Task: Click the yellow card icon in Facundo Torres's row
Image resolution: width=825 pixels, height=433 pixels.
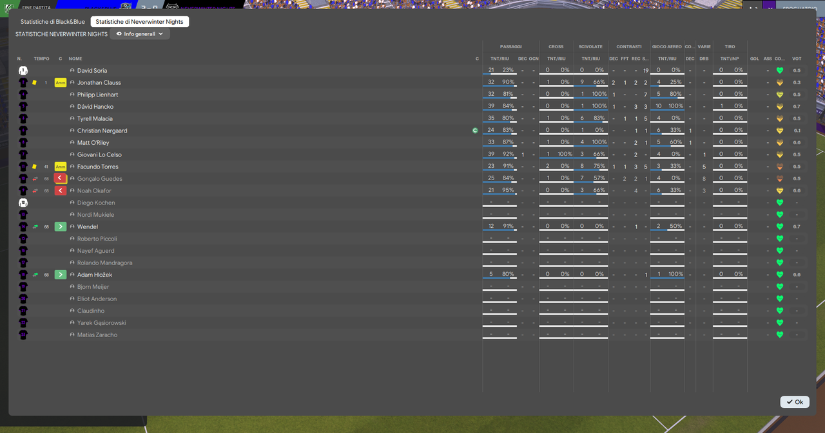Action: [35, 167]
